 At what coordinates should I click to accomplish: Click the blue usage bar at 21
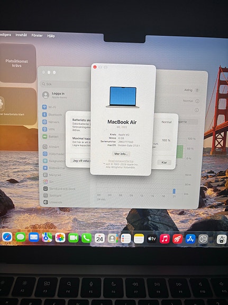pos(174,191)
